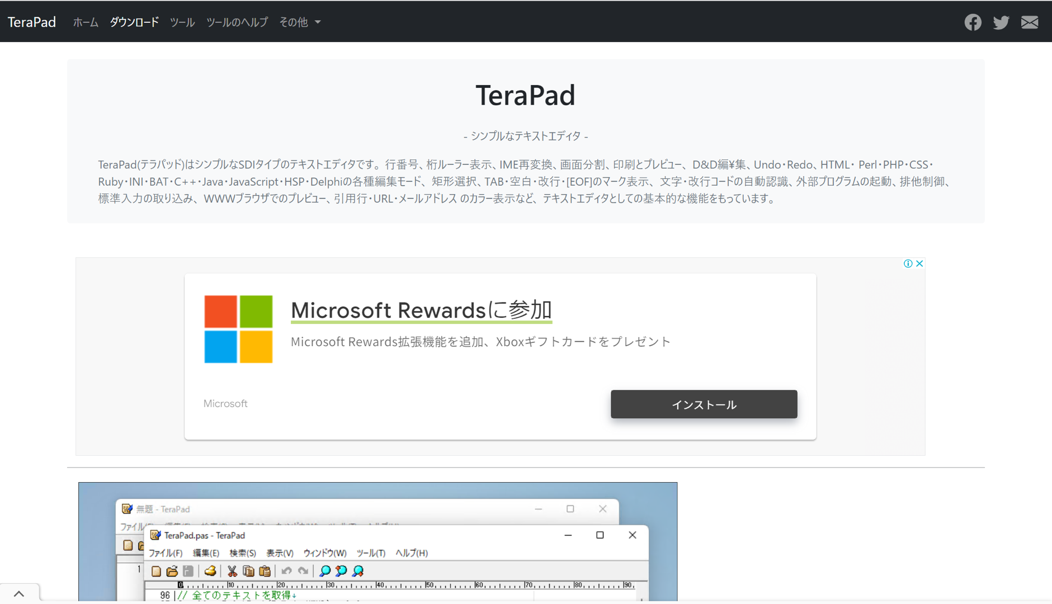Click the envelope mail icon
1052x604 pixels.
(1029, 22)
